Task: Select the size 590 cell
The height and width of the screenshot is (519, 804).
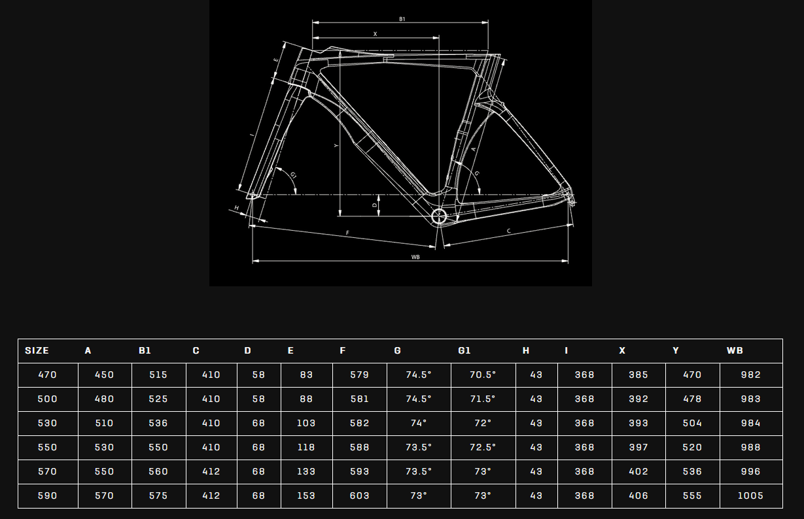Action: tap(48, 496)
